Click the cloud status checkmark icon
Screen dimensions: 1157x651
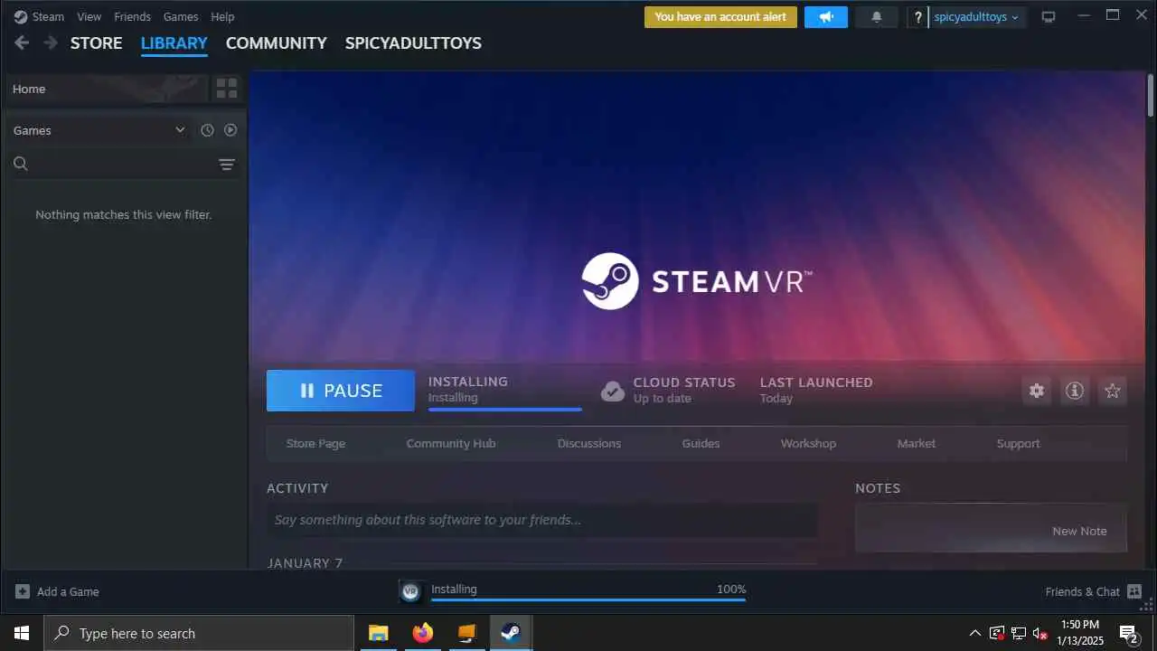click(613, 391)
